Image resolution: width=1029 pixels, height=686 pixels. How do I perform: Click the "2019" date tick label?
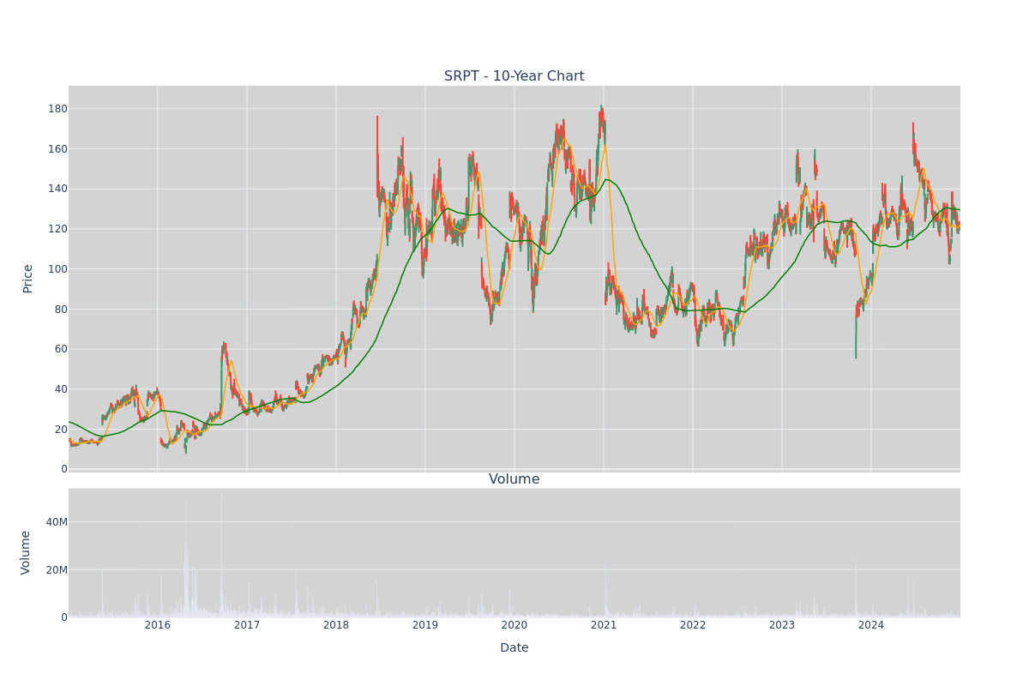pos(425,625)
